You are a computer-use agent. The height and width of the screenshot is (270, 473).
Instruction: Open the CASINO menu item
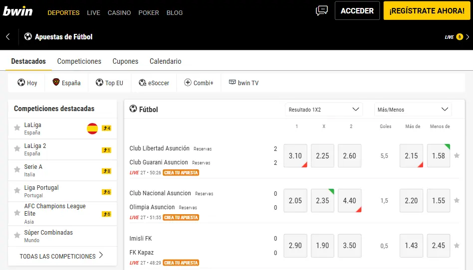coord(119,12)
